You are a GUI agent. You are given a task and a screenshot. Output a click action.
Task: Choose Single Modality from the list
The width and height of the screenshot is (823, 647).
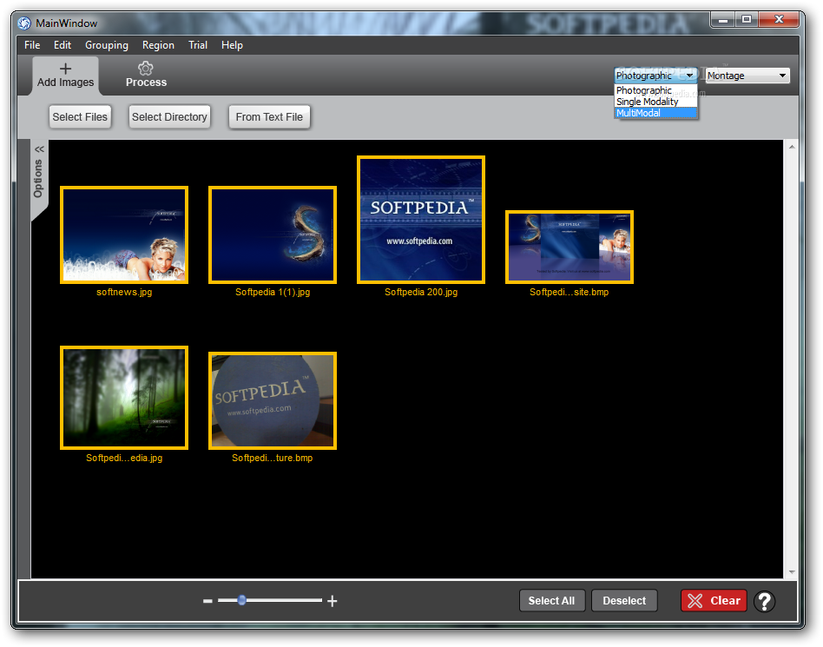(x=655, y=102)
